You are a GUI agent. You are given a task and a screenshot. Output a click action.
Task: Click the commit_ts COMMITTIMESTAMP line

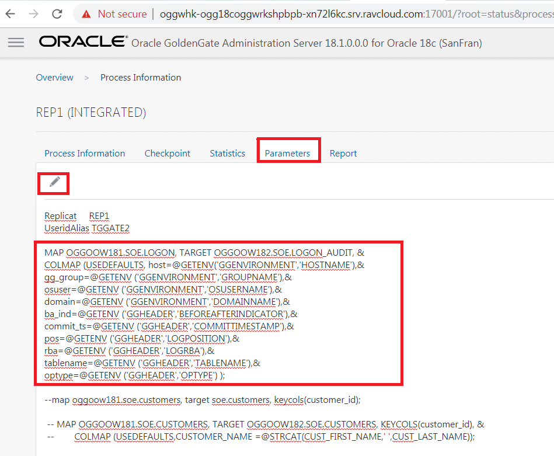pyautogui.click(x=169, y=326)
